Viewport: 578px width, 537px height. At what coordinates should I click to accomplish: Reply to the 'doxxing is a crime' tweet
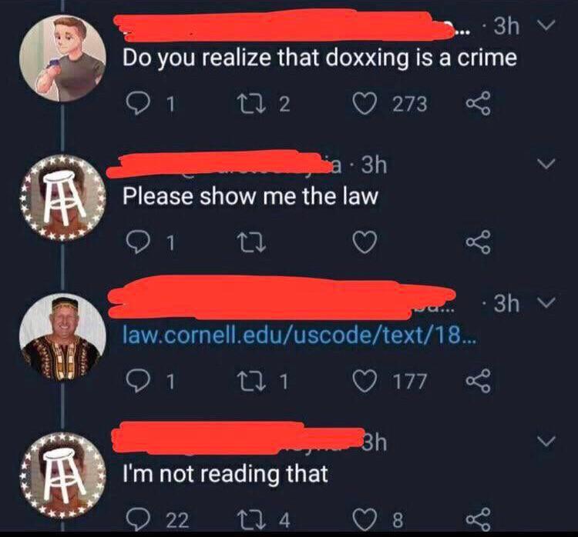click(139, 103)
